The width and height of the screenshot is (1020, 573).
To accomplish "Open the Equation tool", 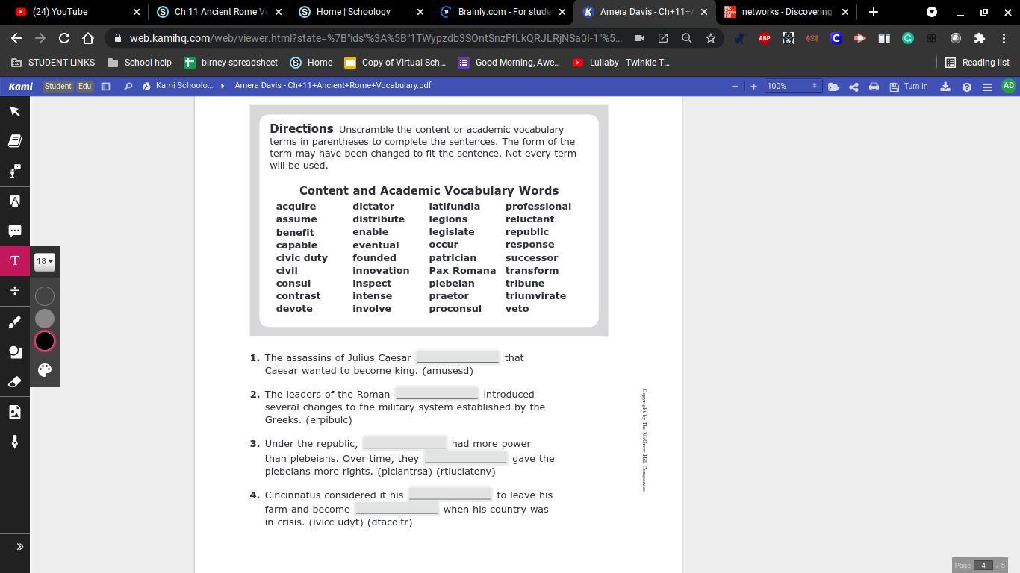I will pyautogui.click(x=15, y=291).
